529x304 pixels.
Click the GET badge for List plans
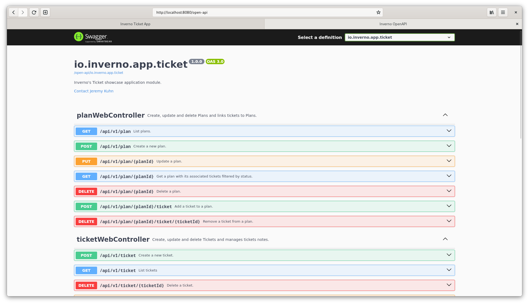click(86, 131)
